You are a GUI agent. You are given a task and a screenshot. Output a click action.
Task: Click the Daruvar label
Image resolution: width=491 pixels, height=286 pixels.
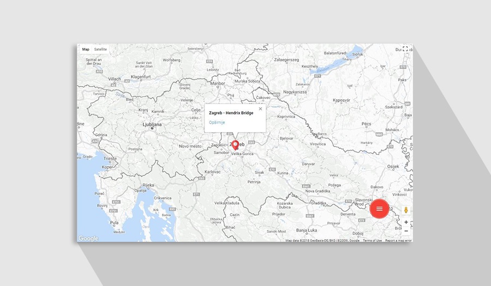(x=308, y=164)
